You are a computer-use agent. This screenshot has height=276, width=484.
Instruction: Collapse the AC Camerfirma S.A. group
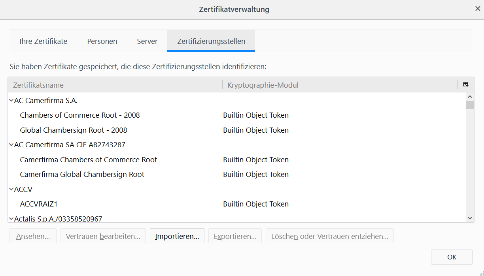(x=11, y=100)
